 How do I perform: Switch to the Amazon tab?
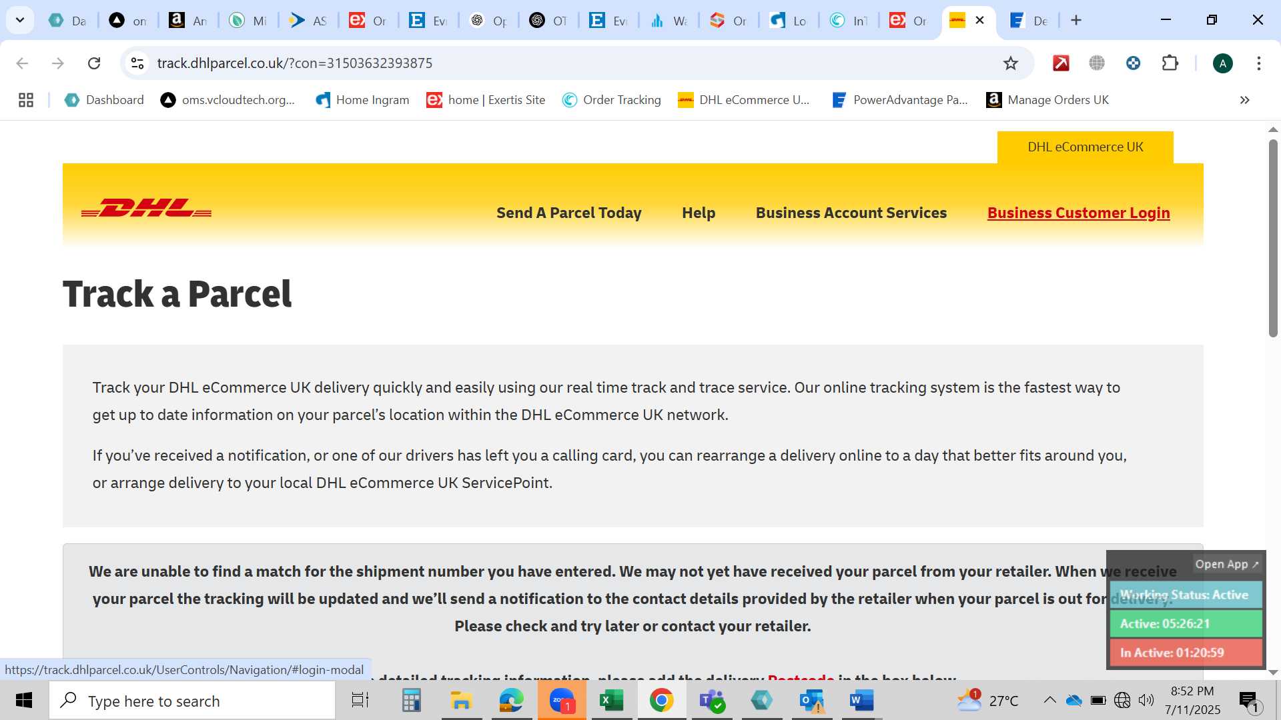tap(188, 21)
